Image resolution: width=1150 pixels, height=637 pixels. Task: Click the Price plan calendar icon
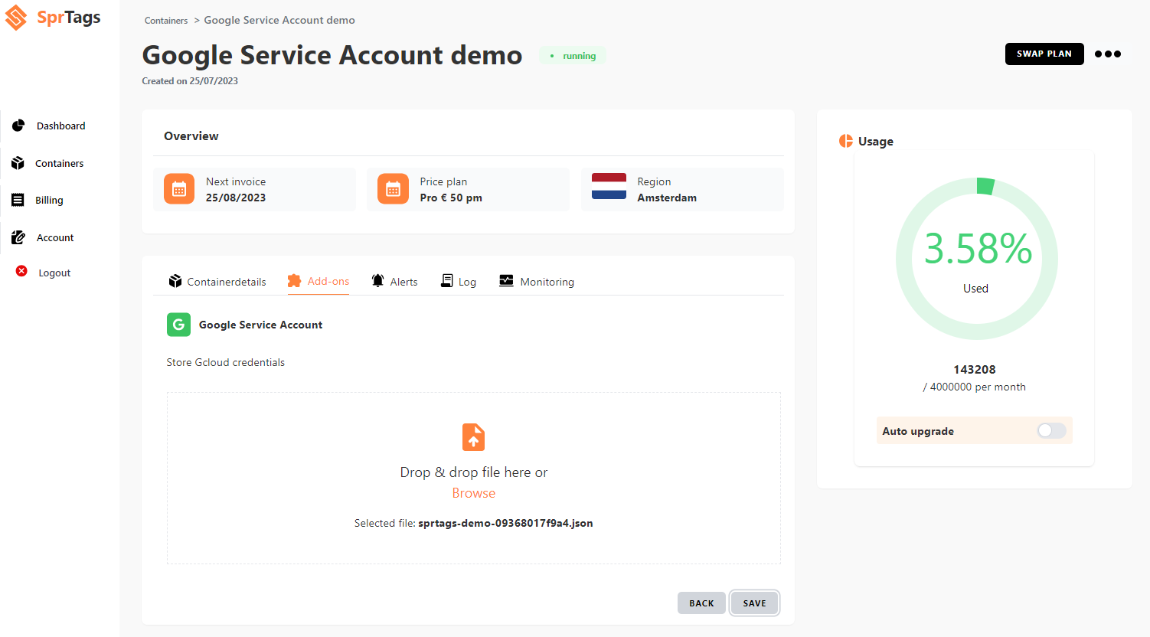[x=393, y=189]
